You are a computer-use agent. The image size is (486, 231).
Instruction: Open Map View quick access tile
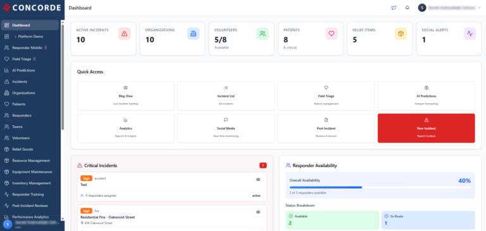click(126, 96)
